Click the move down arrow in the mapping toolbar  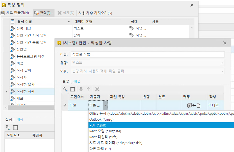click(81, 89)
